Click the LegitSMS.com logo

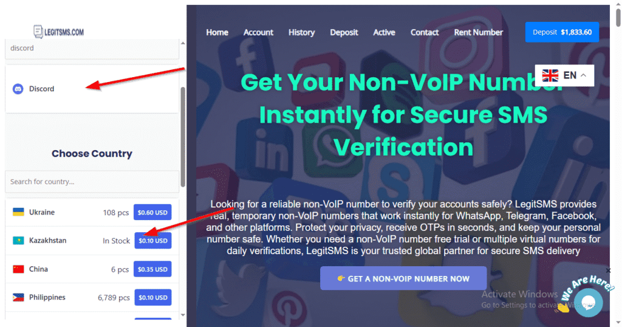(x=59, y=32)
